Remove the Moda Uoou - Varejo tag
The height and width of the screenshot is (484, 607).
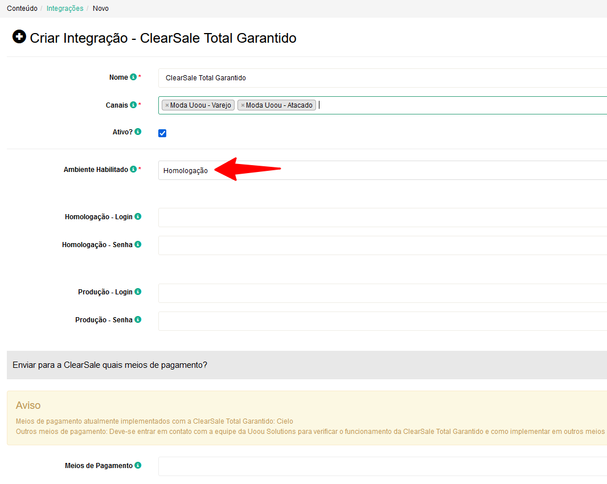167,105
